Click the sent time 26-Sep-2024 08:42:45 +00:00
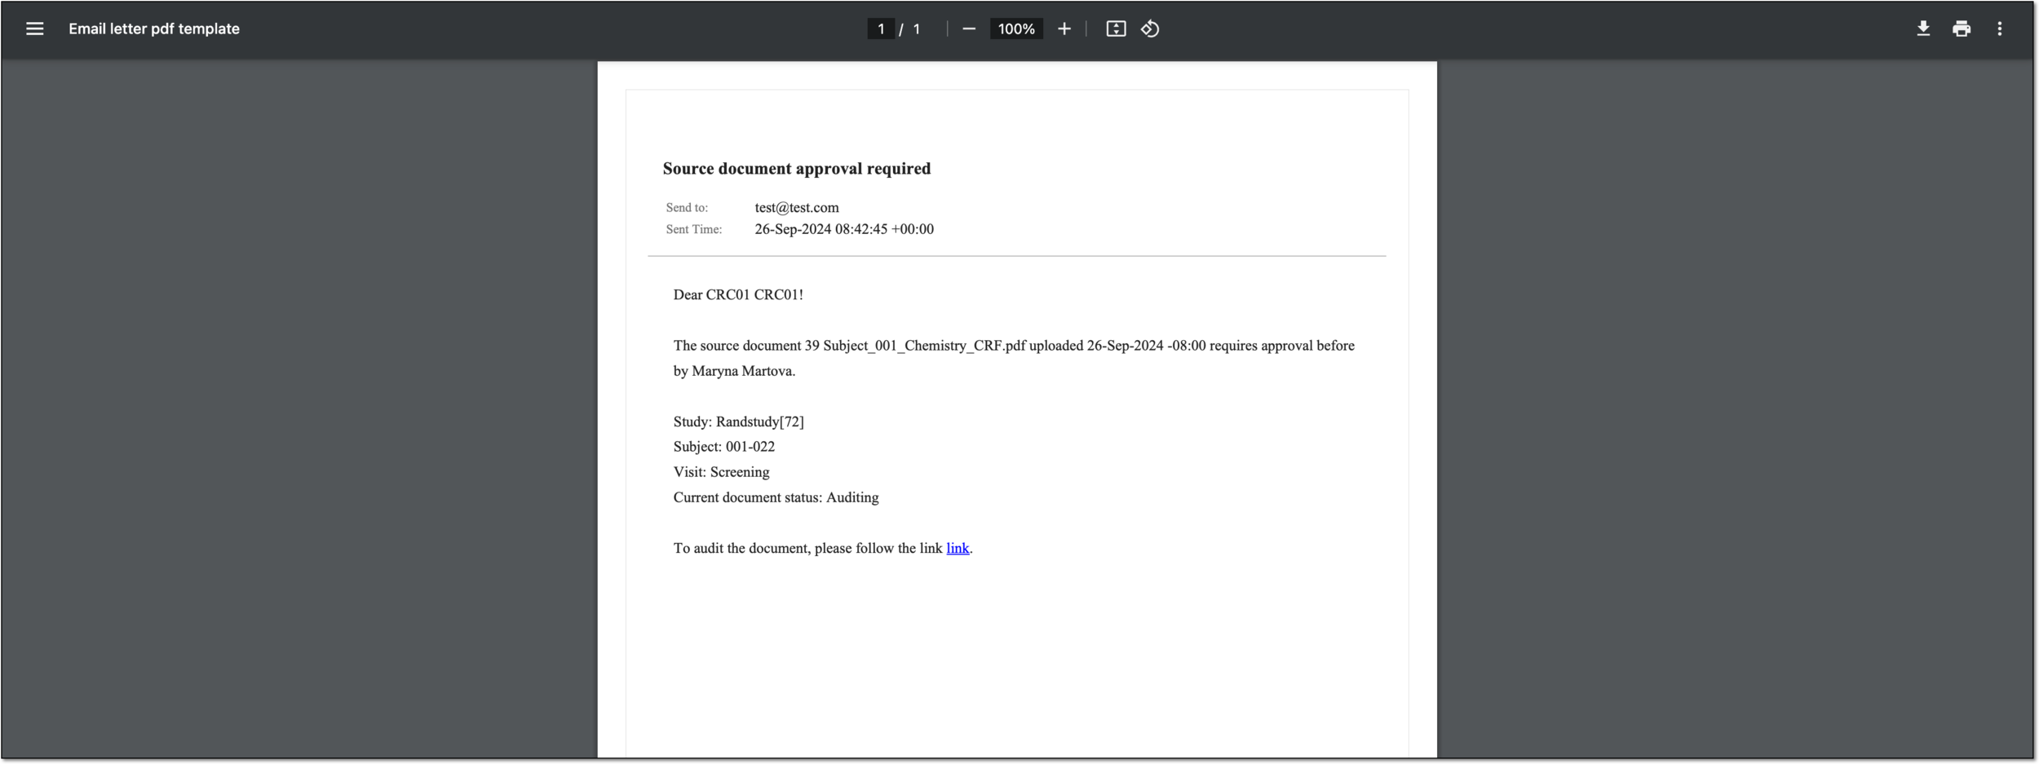This screenshot has width=2039, height=764. coord(844,229)
